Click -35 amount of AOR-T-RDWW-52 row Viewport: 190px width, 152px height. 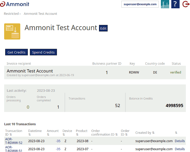pyautogui.click(x=58, y=141)
